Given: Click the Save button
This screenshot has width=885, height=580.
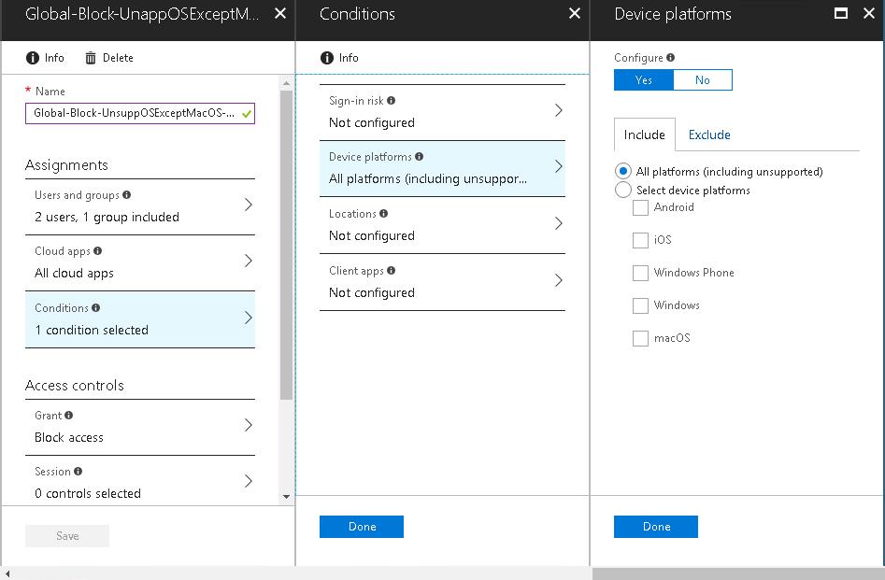Looking at the screenshot, I should point(67,536).
